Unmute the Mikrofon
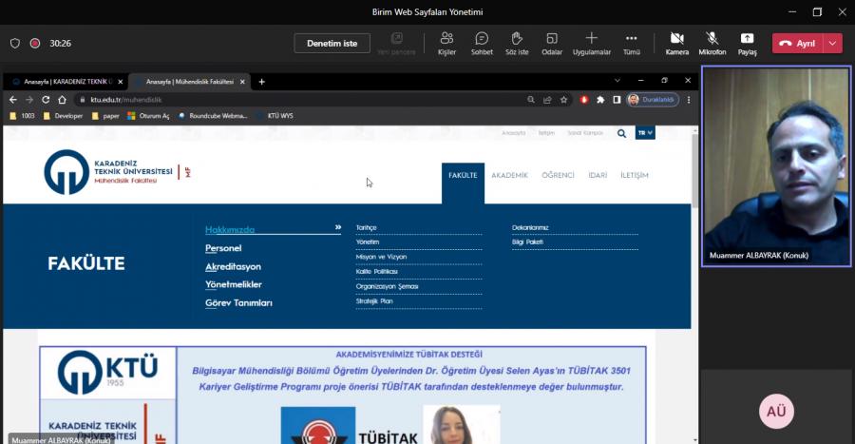 (712, 44)
